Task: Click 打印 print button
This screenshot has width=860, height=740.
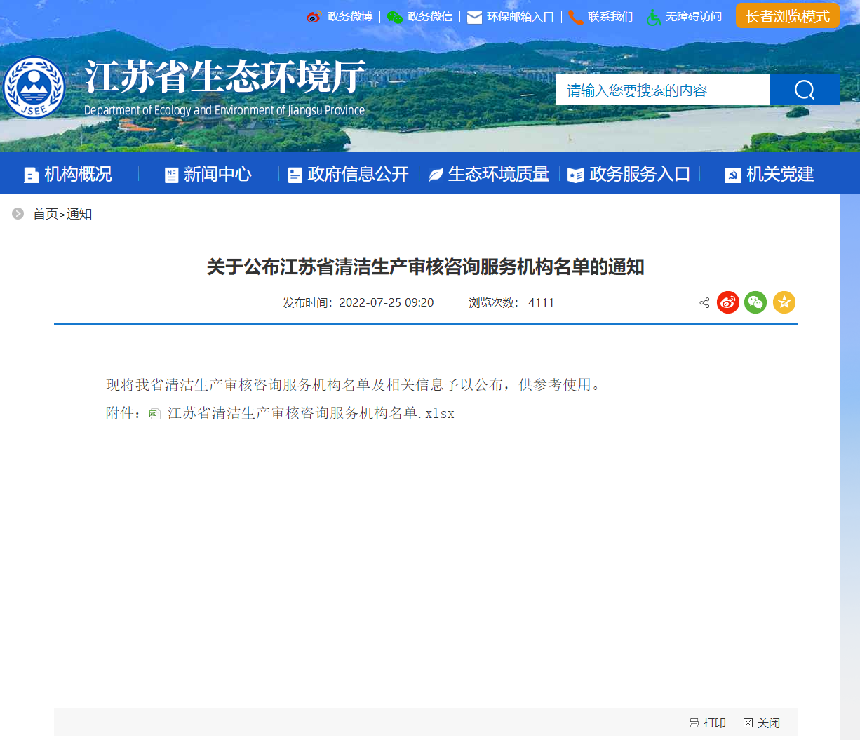Action: [x=708, y=722]
